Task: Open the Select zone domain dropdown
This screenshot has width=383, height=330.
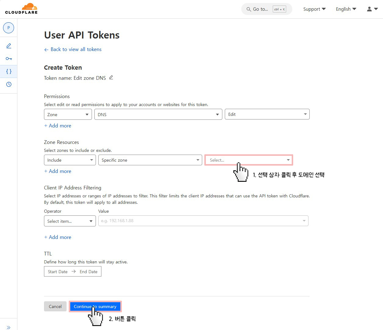Action: tap(249, 160)
